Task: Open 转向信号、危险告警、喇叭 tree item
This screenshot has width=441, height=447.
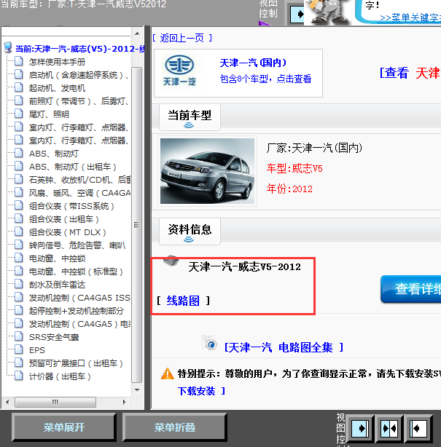Action: tap(77, 245)
